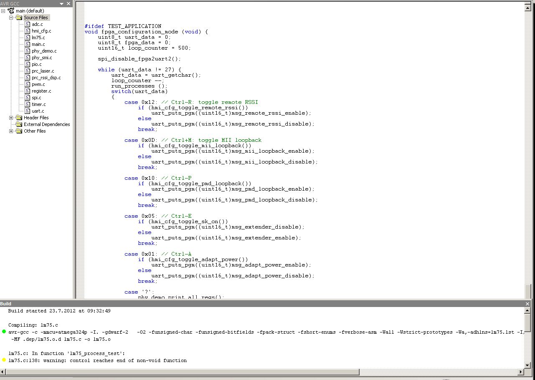Click the 'case 0x12' Ctrl-R line
Viewport: 535px width, 380px height.
click(191, 102)
